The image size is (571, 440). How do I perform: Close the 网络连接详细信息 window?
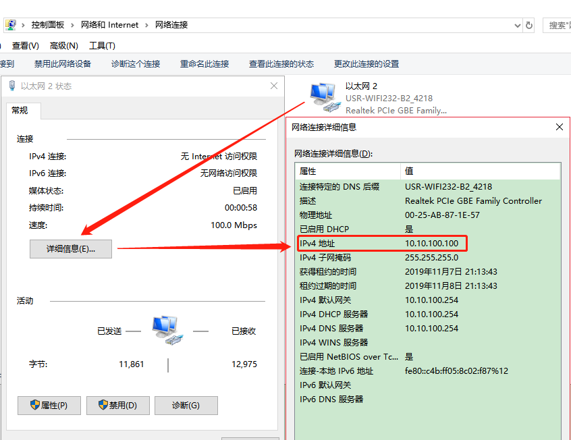coord(559,127)
